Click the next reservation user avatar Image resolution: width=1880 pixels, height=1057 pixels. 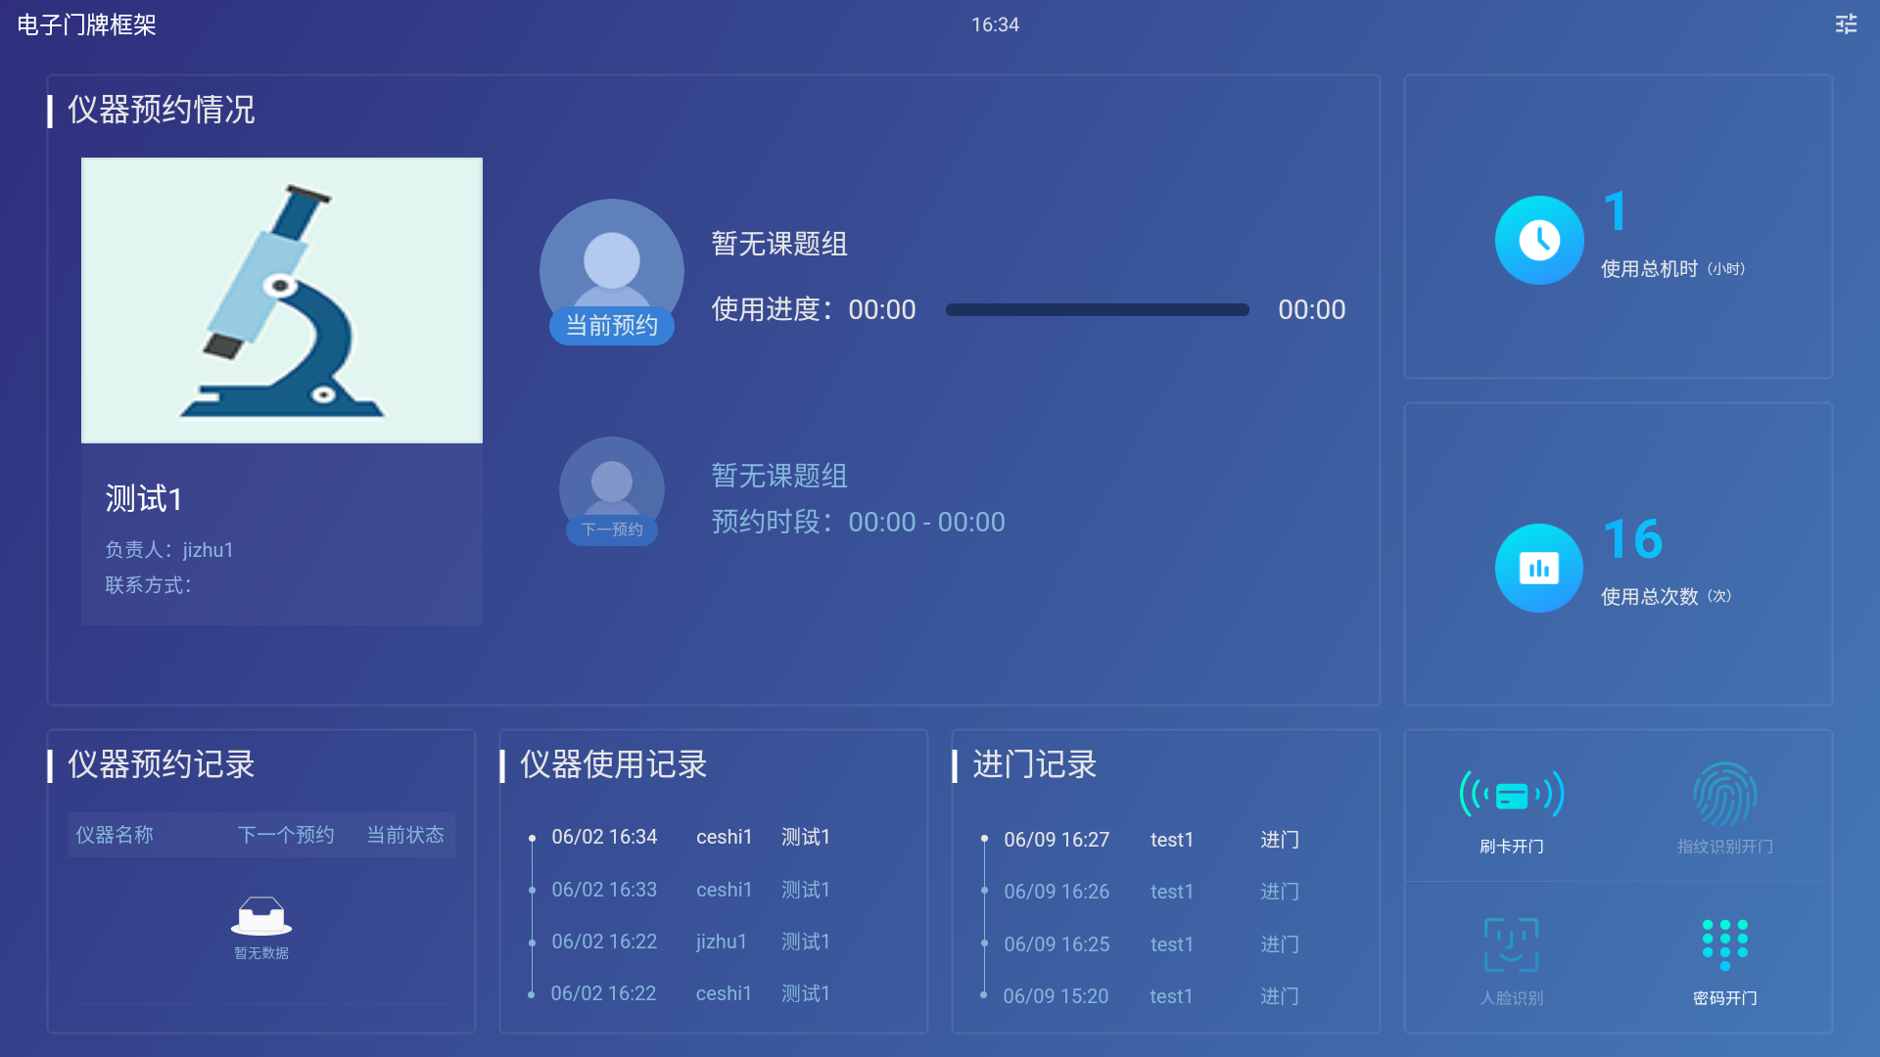pos(612,480)
